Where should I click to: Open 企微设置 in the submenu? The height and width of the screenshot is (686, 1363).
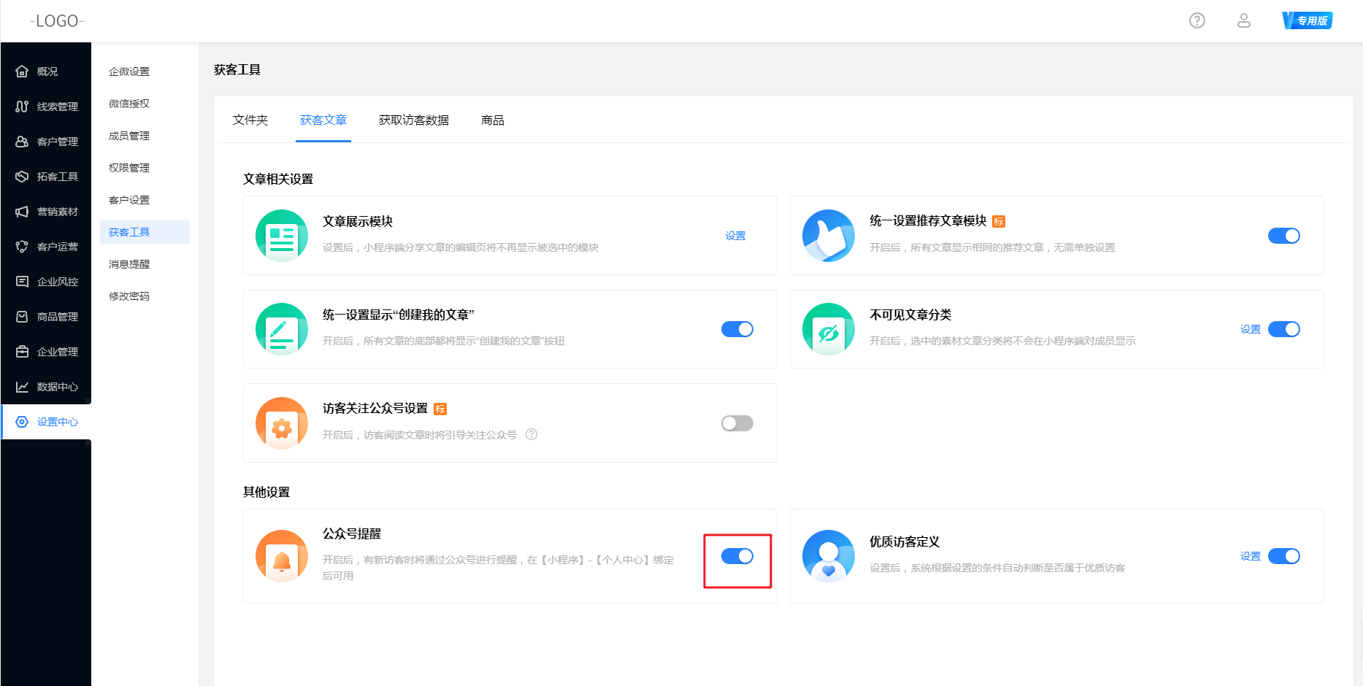pos(129,72)
